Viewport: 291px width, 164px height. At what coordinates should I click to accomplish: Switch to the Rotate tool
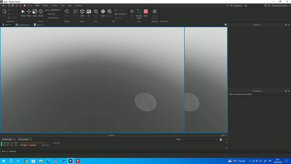click(41, 13)
